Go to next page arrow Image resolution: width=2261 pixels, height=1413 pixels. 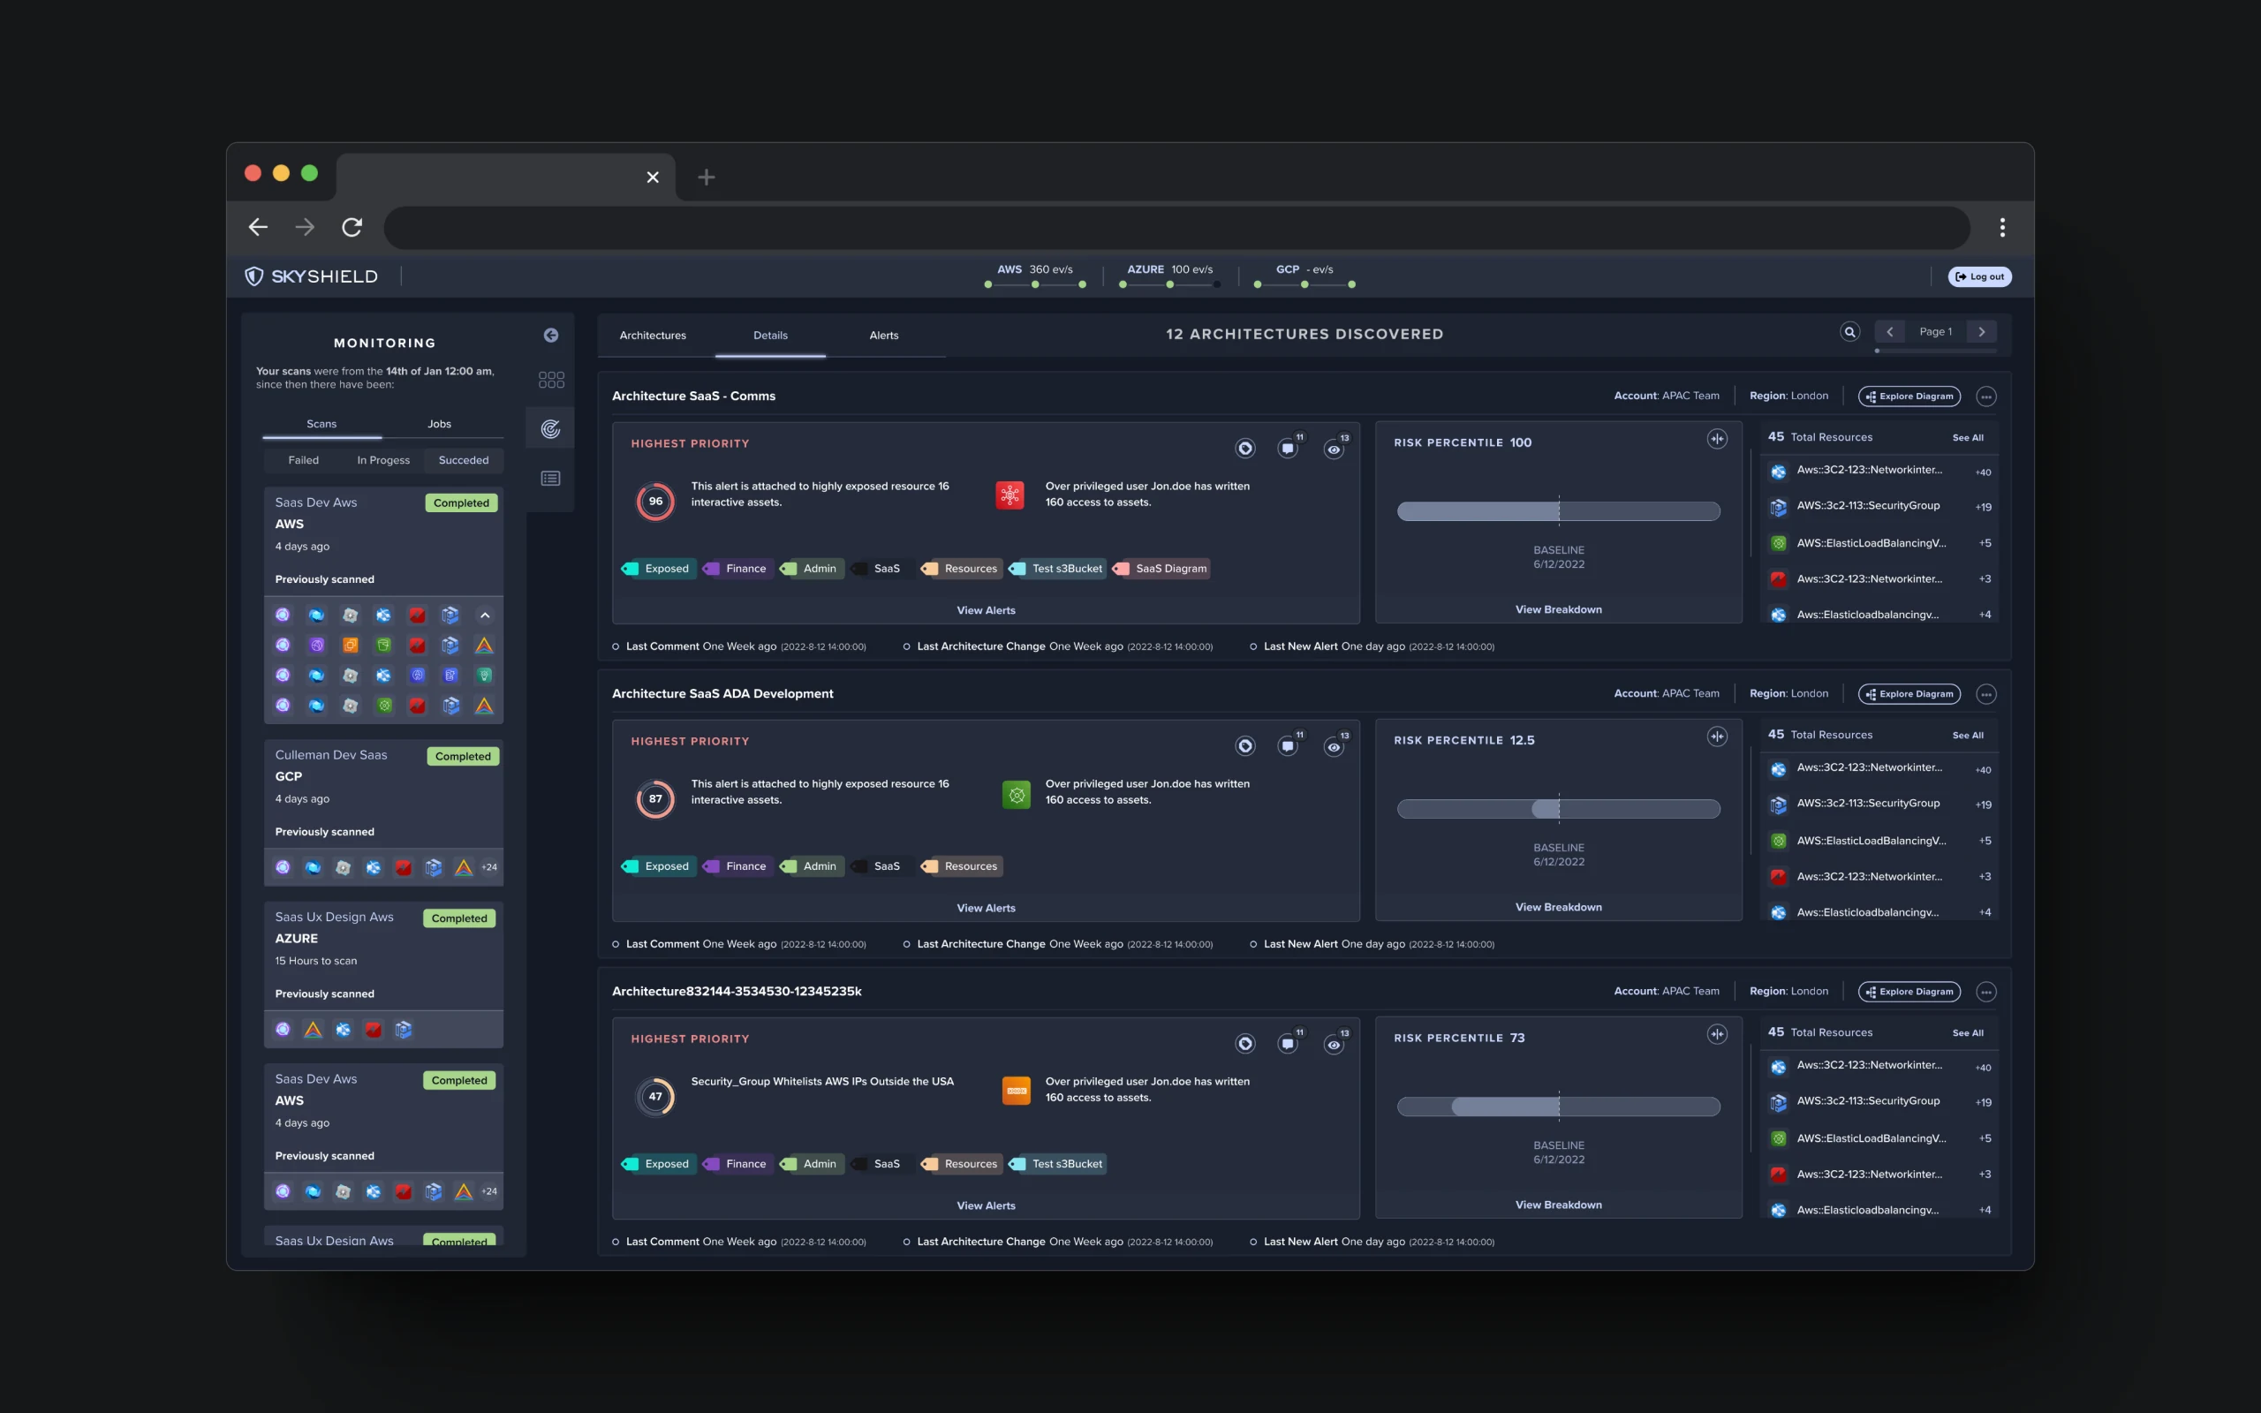(x=1982, y=332)
